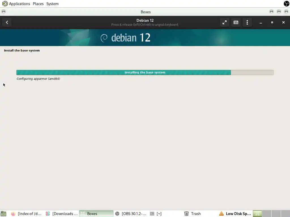This screenshot has height=217, width=290.
Task: Open the Low Disk Space warning window
Action: 235,214
